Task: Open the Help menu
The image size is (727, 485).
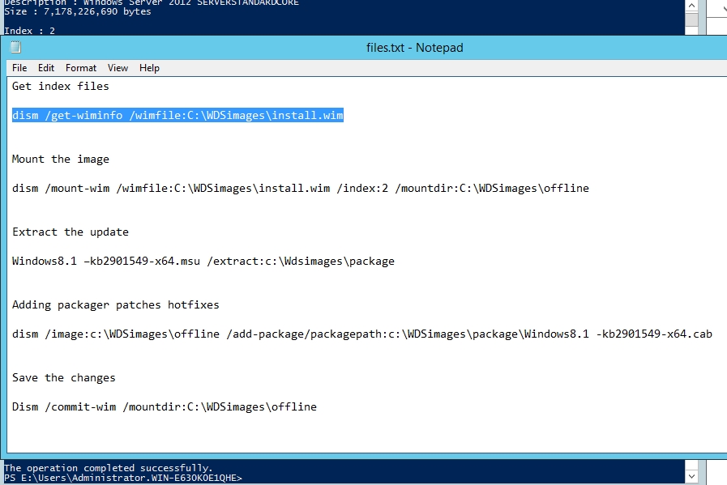Action: click(149, 68)
